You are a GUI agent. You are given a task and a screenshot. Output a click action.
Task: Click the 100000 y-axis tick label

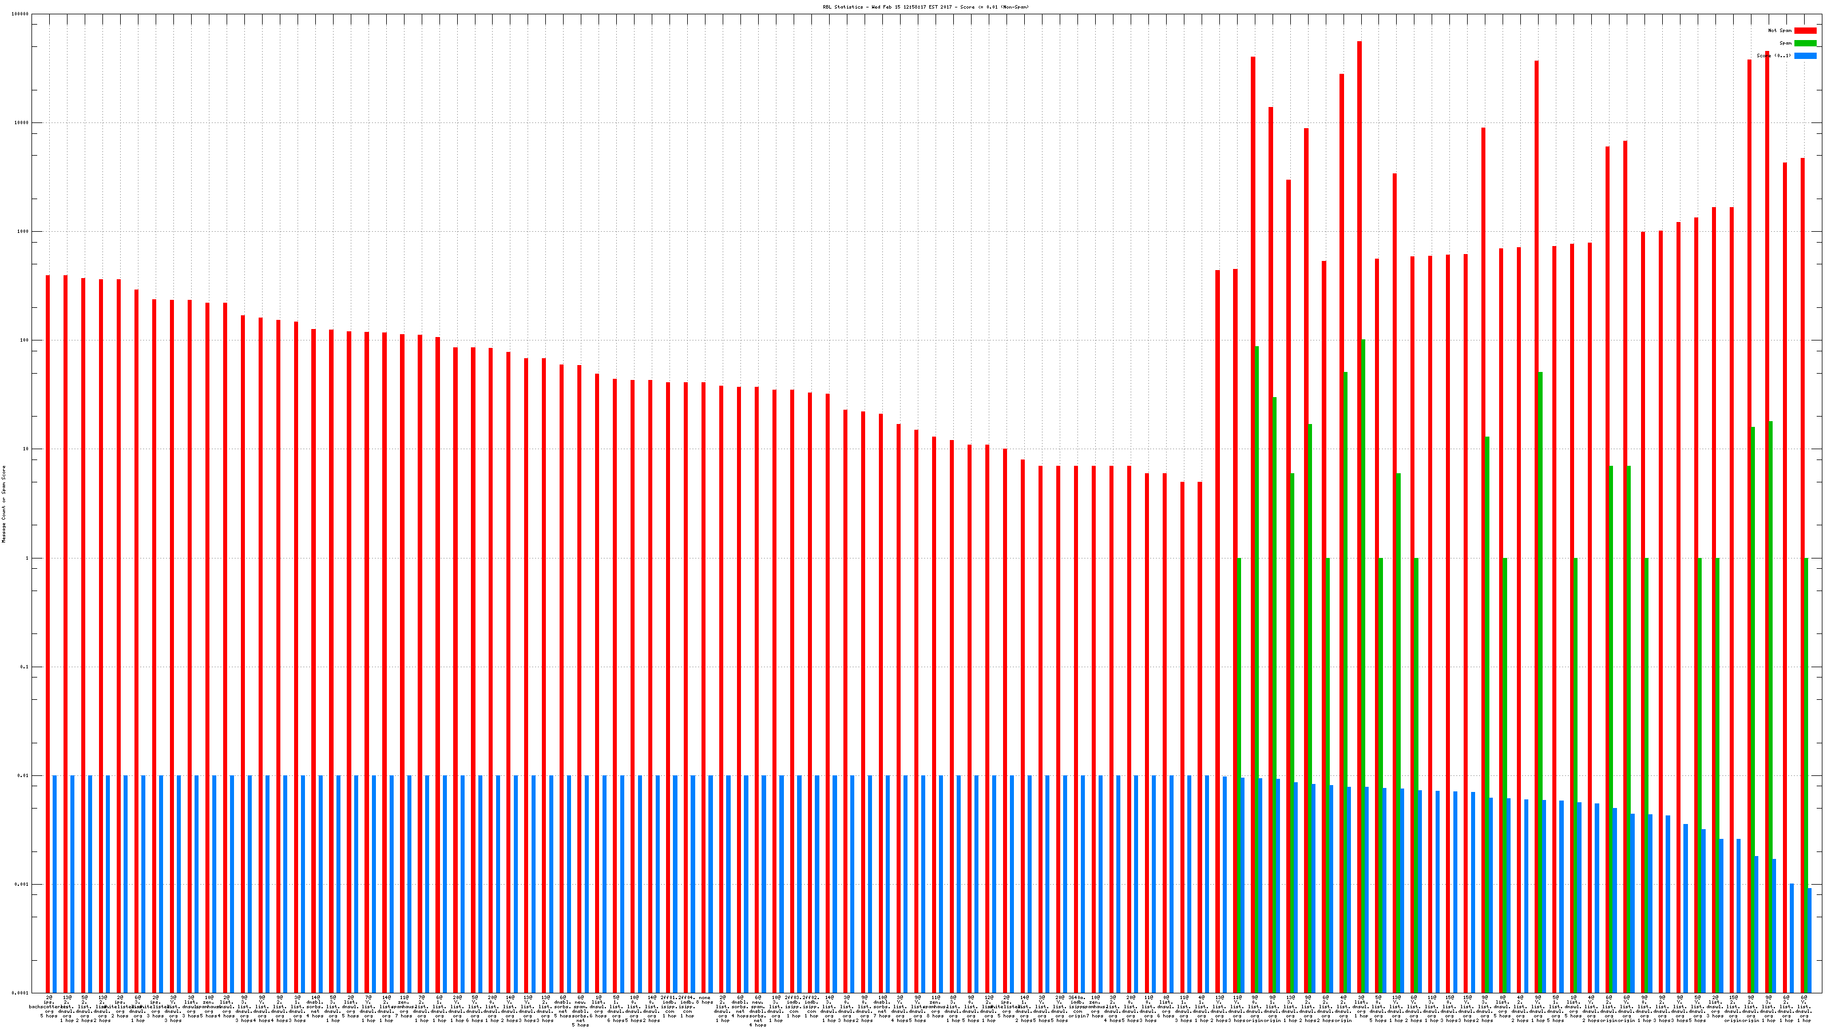tap(21, 14)
